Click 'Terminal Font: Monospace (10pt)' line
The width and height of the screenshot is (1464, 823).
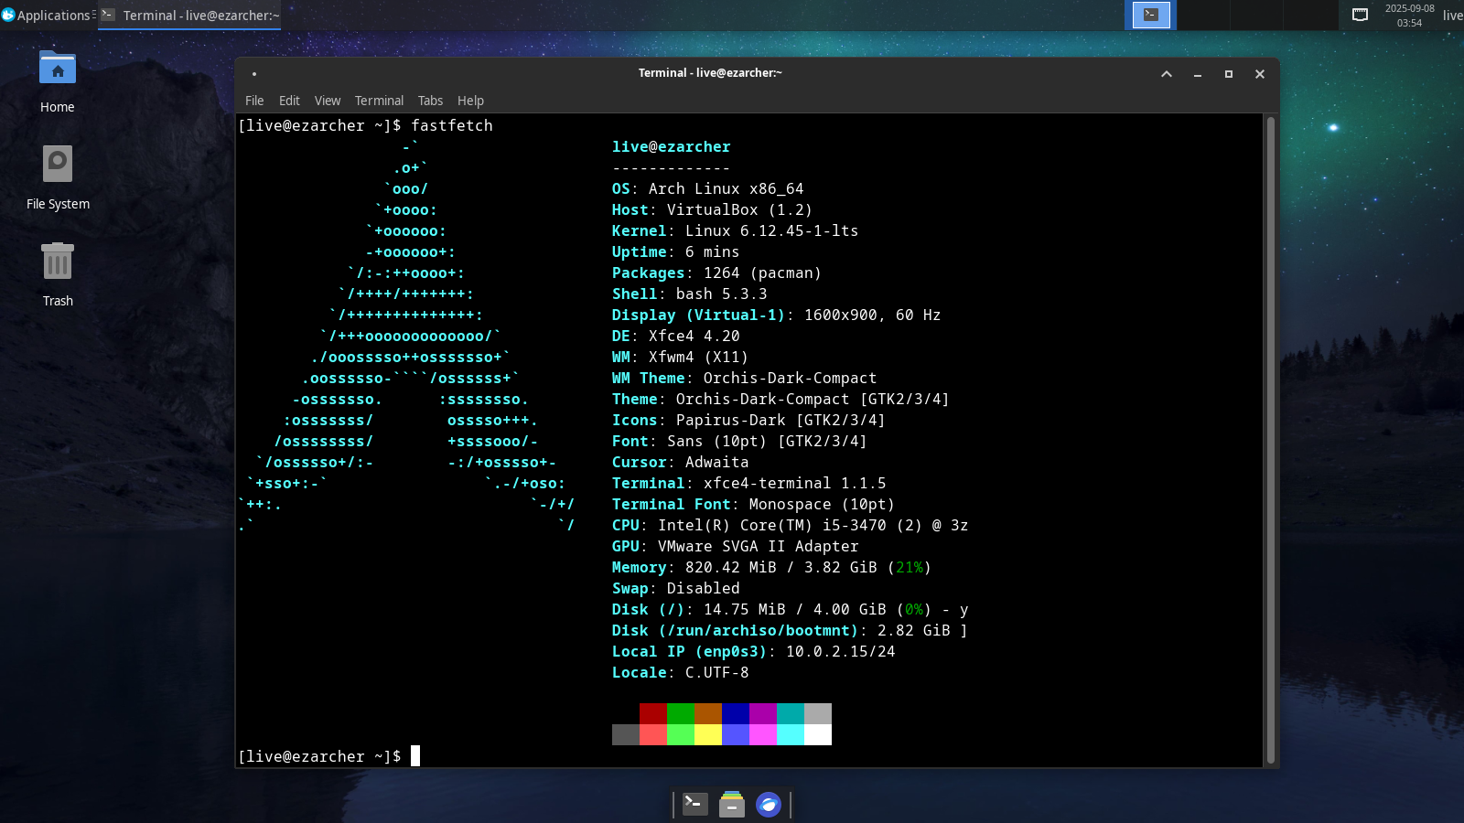(754, 504)
